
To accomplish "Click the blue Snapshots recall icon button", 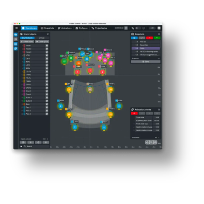I will [x=134, y=38].
